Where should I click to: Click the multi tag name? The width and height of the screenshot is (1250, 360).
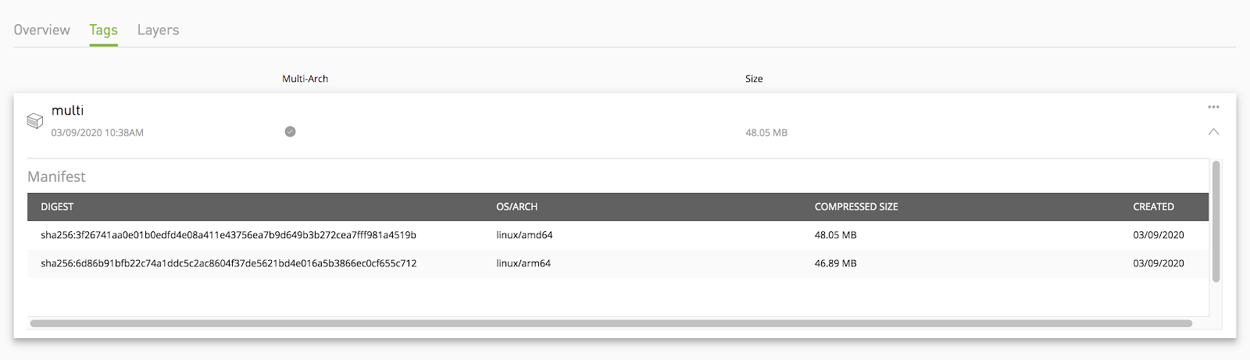pyautogui.click(x=67, y=111)
